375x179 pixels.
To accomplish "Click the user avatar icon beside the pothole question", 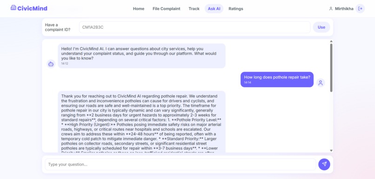I will [321, 83].
